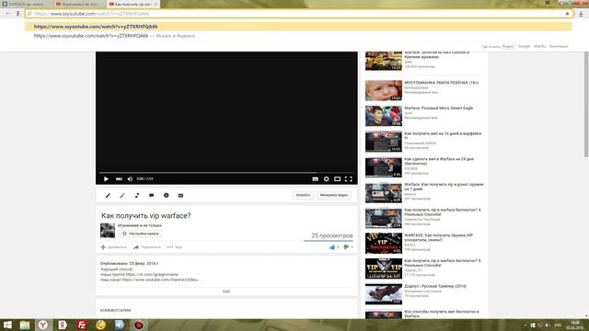Open the pencil edit video info tool
Screen dimensions: 589x331
point(108,195)
